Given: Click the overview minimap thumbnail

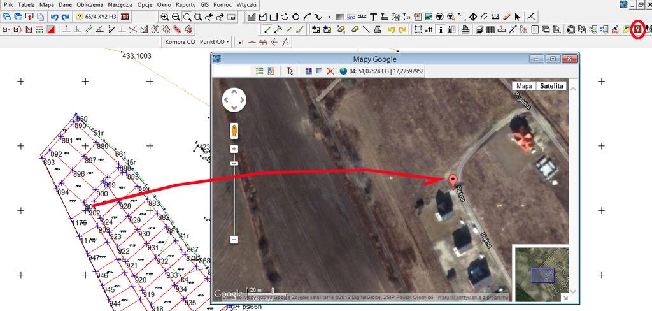Looking at the screenshot, I should coord(542,275).
